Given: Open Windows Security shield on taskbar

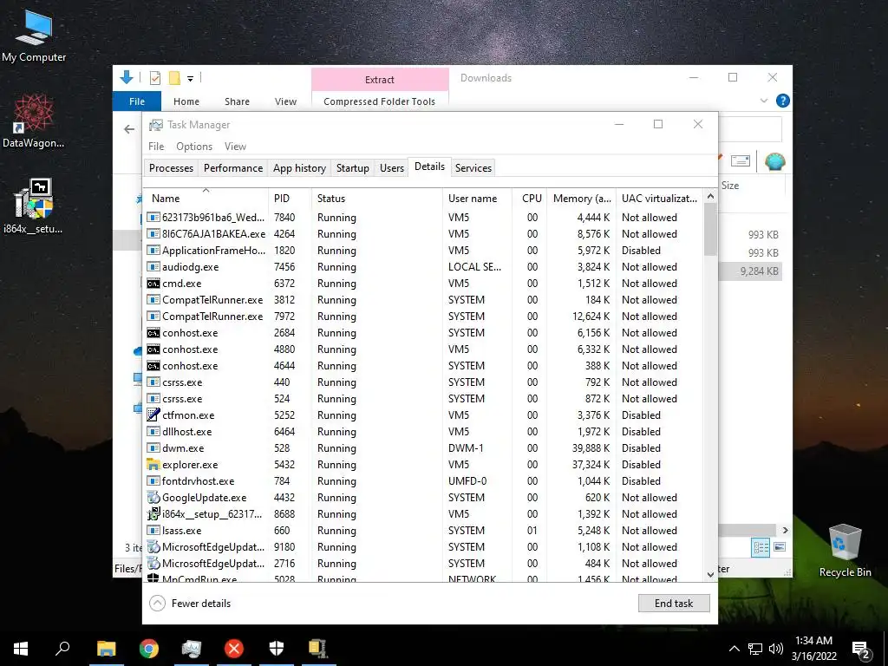Looking at the screenshot, I should coord(277,649).
